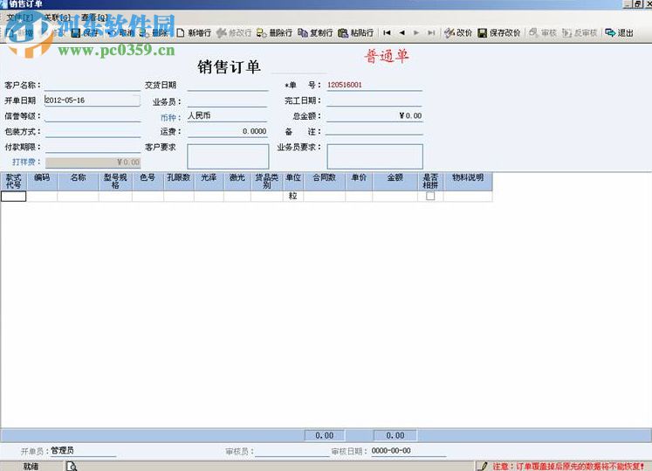
Task: Click the 交货日期 field
Action: (x=228, y=86)
